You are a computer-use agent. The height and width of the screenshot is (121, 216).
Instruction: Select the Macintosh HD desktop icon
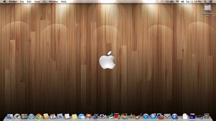pyautogui.click(x=208, y=10)
